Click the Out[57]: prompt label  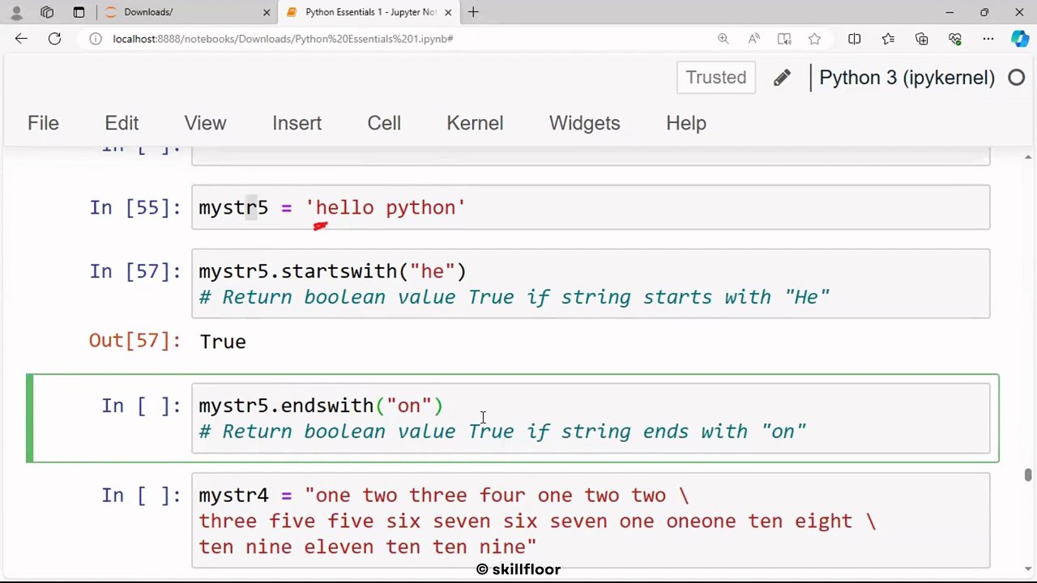pyautogui.click(x=134, y=341)
